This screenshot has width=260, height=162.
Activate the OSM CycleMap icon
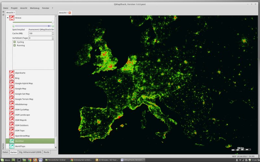(12, 110)
